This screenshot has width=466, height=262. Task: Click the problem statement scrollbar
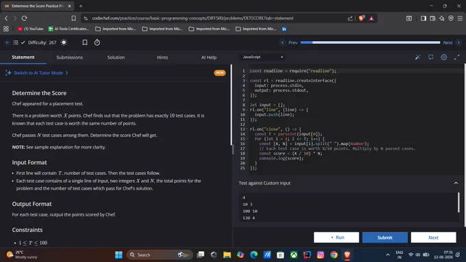tap(231, 105)
